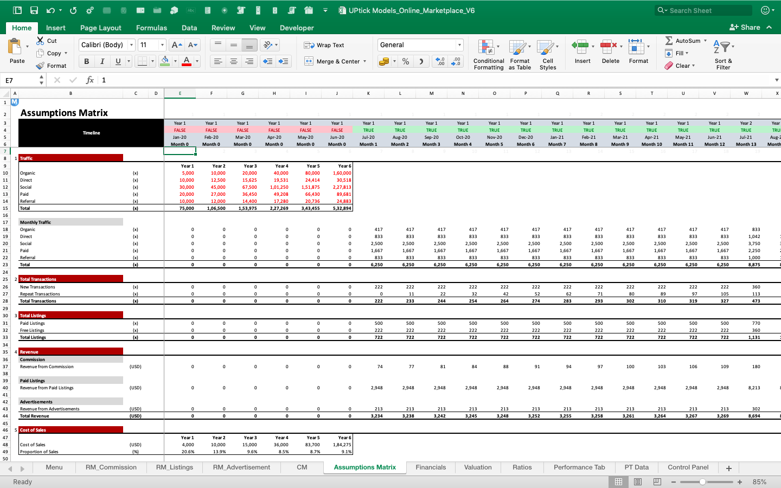The width and height of the screenshot is (781, 488).
Task: Toggle bottom vertical alignment
Action: pyautogui.click(x=249, y=45)
